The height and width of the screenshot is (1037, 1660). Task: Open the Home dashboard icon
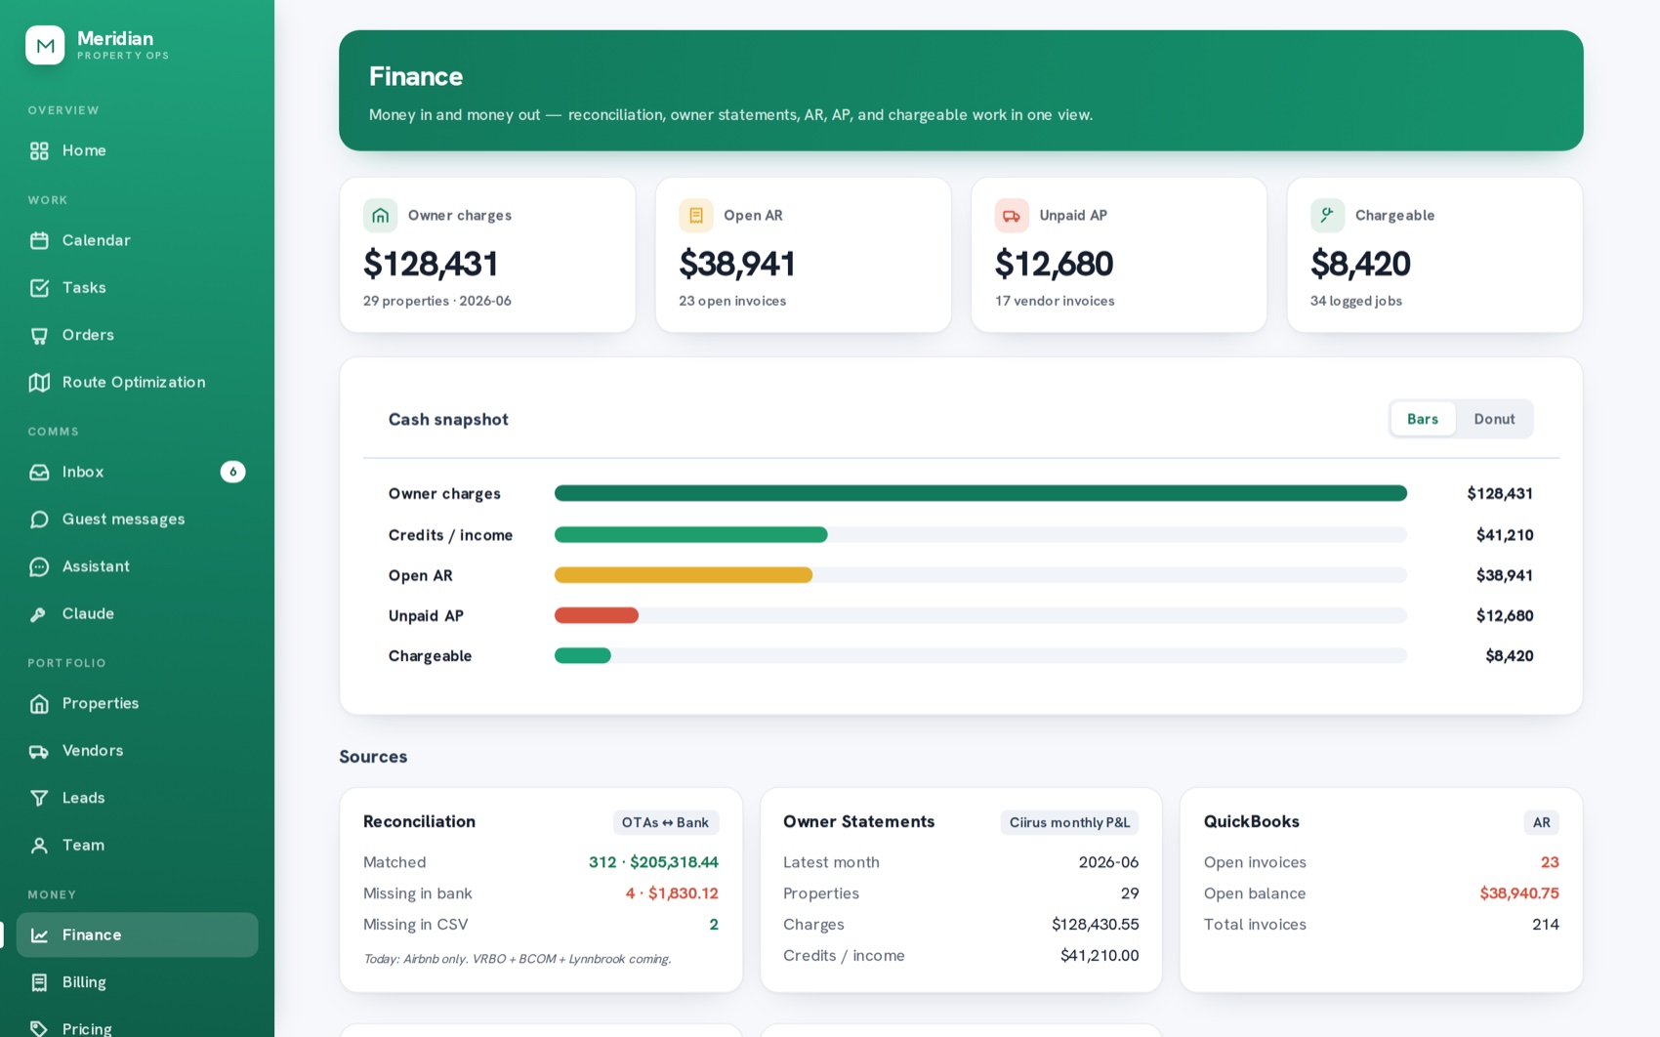(x=39, y=150)
